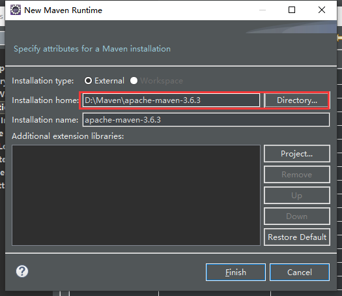Dismiss dialog with the Cancel button

[300, 273]
